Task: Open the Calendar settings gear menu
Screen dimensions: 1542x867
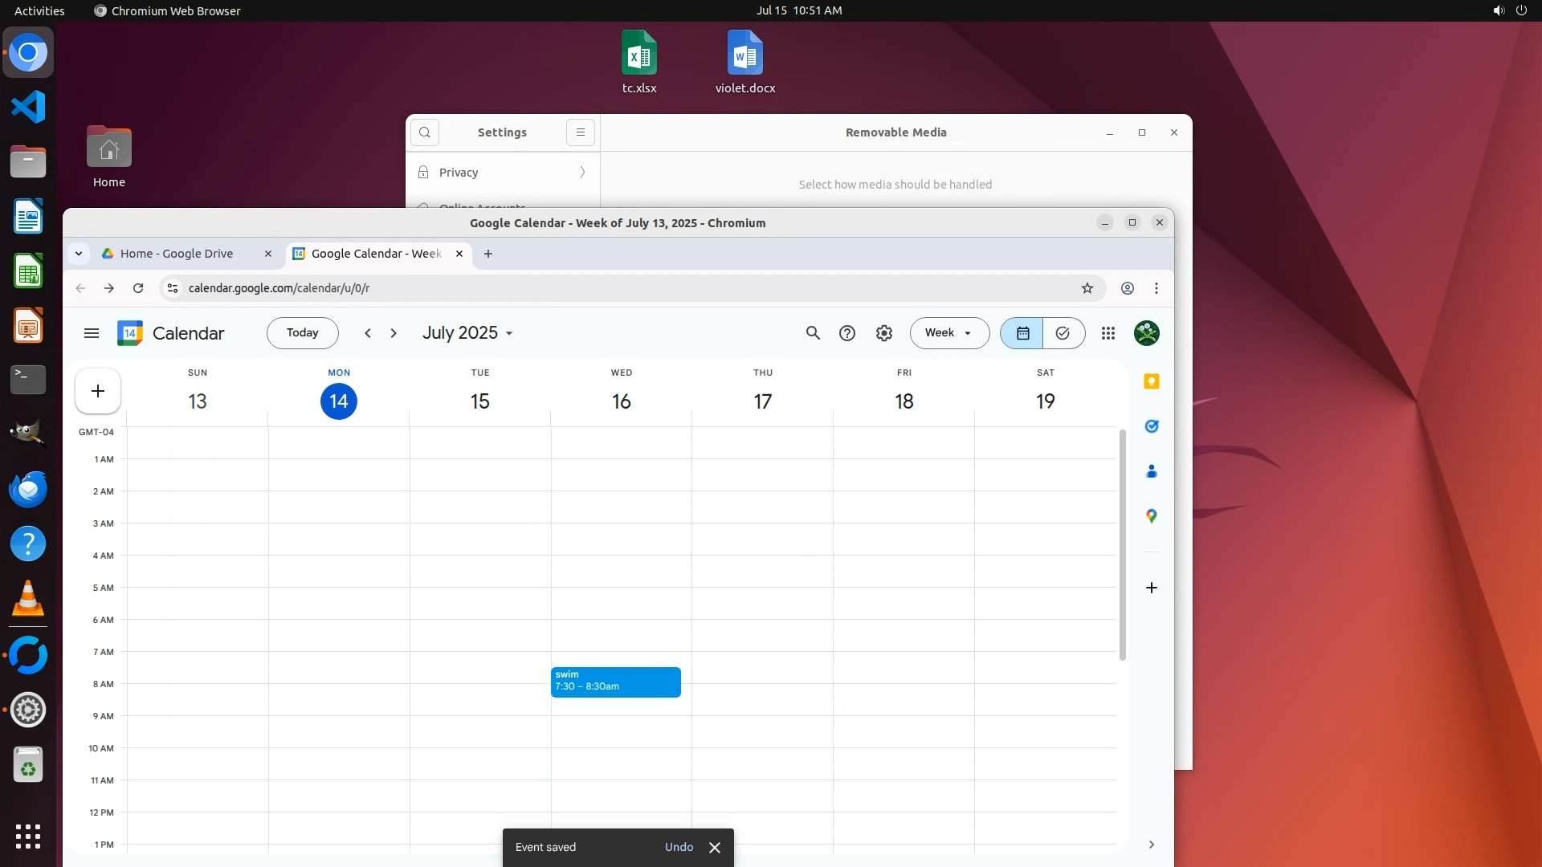Action: click(883, 333)
